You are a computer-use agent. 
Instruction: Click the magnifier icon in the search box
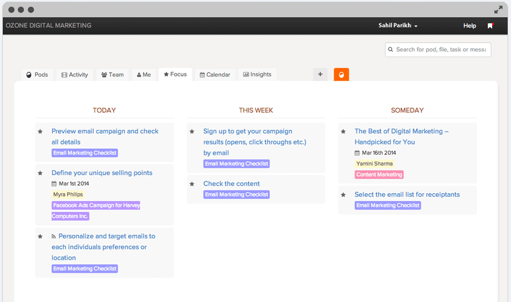[x=390, y=50]
